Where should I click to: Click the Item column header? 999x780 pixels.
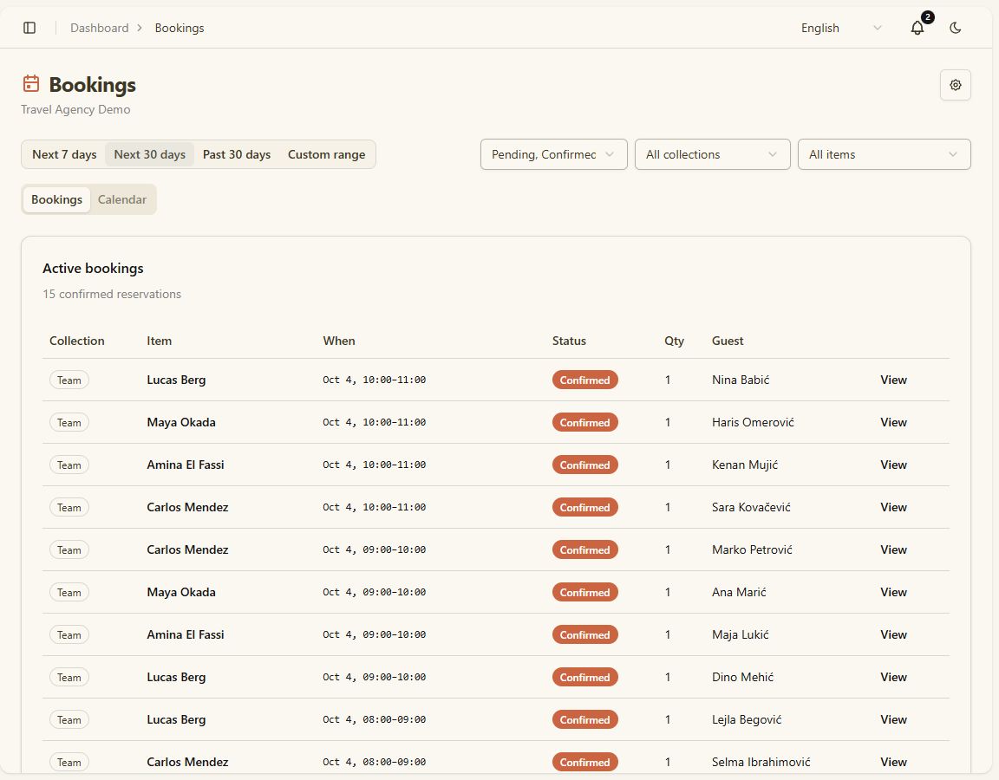click(160, 341)
